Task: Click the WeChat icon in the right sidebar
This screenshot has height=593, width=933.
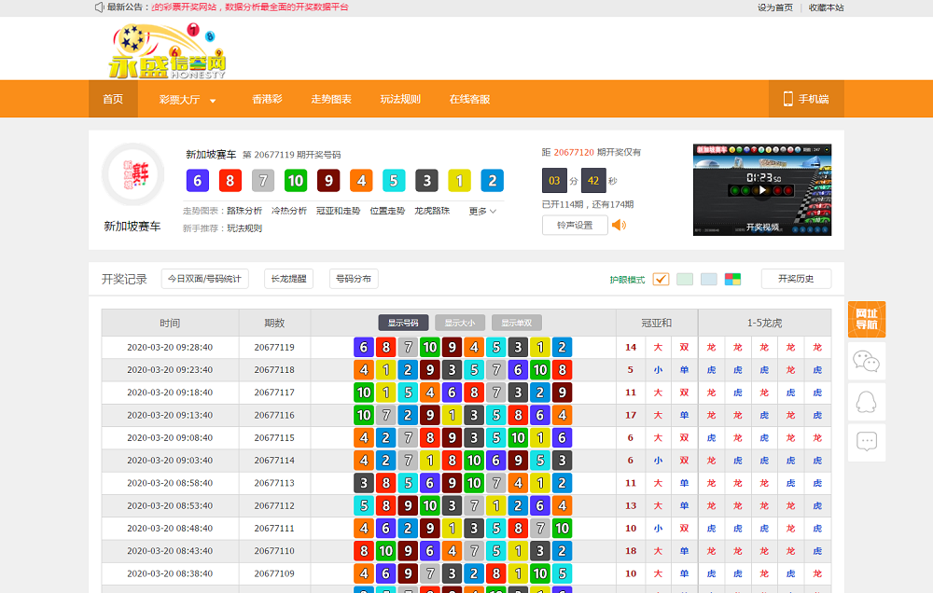Action: pos(867,362)
